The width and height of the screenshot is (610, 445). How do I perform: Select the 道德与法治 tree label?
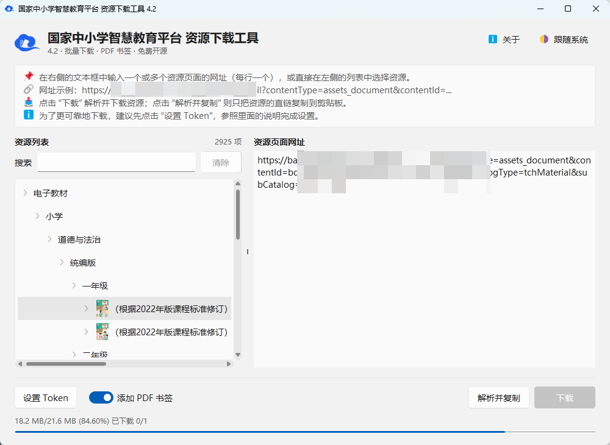tap(79, 240)
